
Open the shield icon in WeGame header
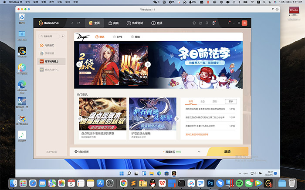[x=194, y=23]
